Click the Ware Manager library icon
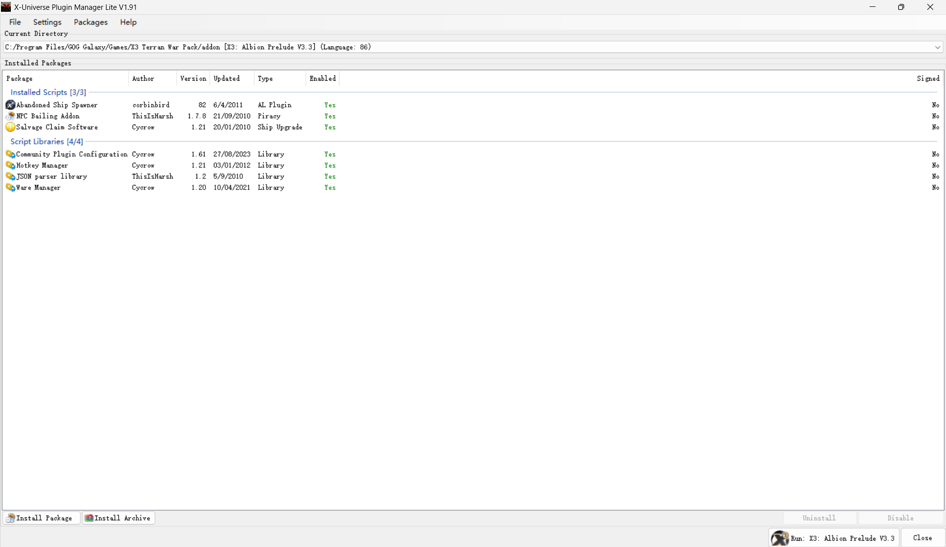The height and width of the screenshot is (547, 946). 10,188
